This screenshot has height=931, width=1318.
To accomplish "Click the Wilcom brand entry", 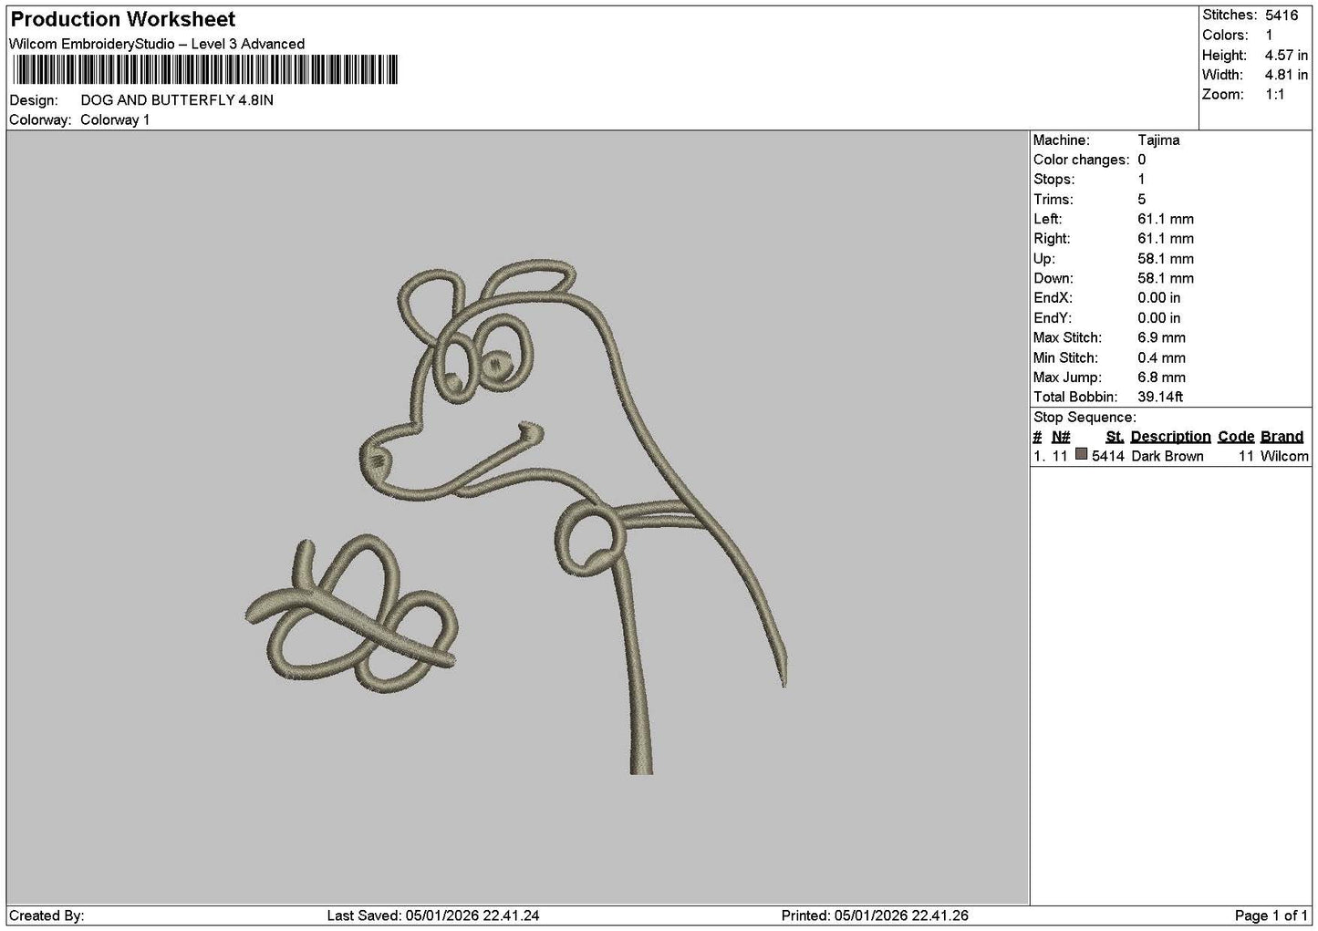I will [x=1284, y=457].
